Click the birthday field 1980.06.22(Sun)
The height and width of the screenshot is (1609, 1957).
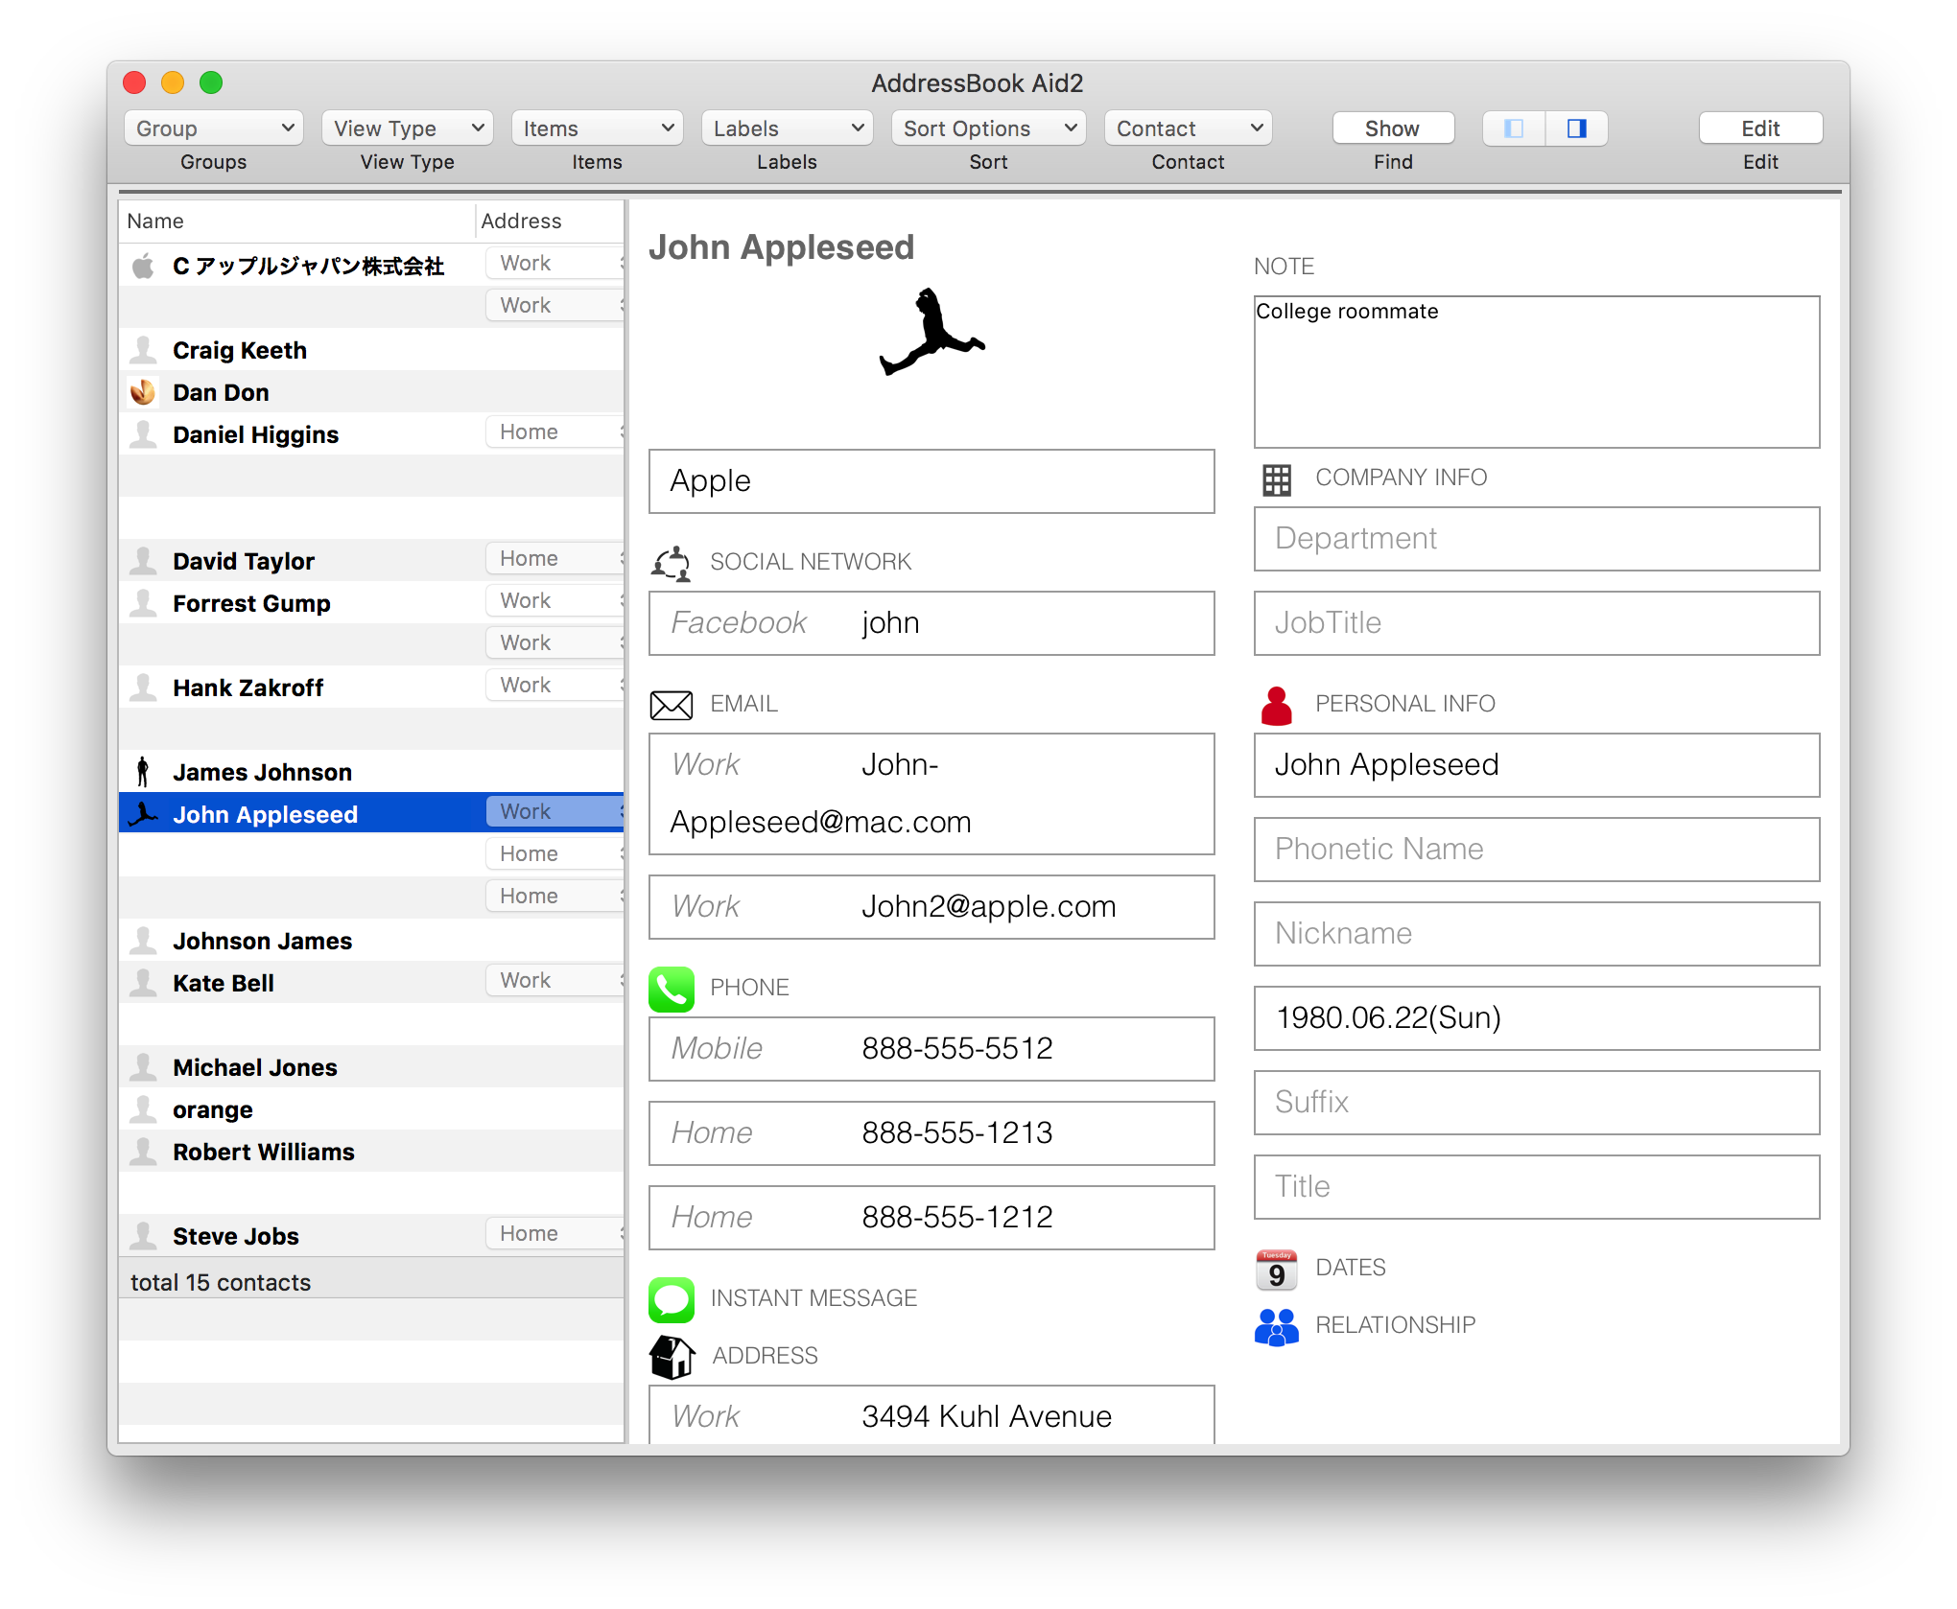point(1537,1018)
